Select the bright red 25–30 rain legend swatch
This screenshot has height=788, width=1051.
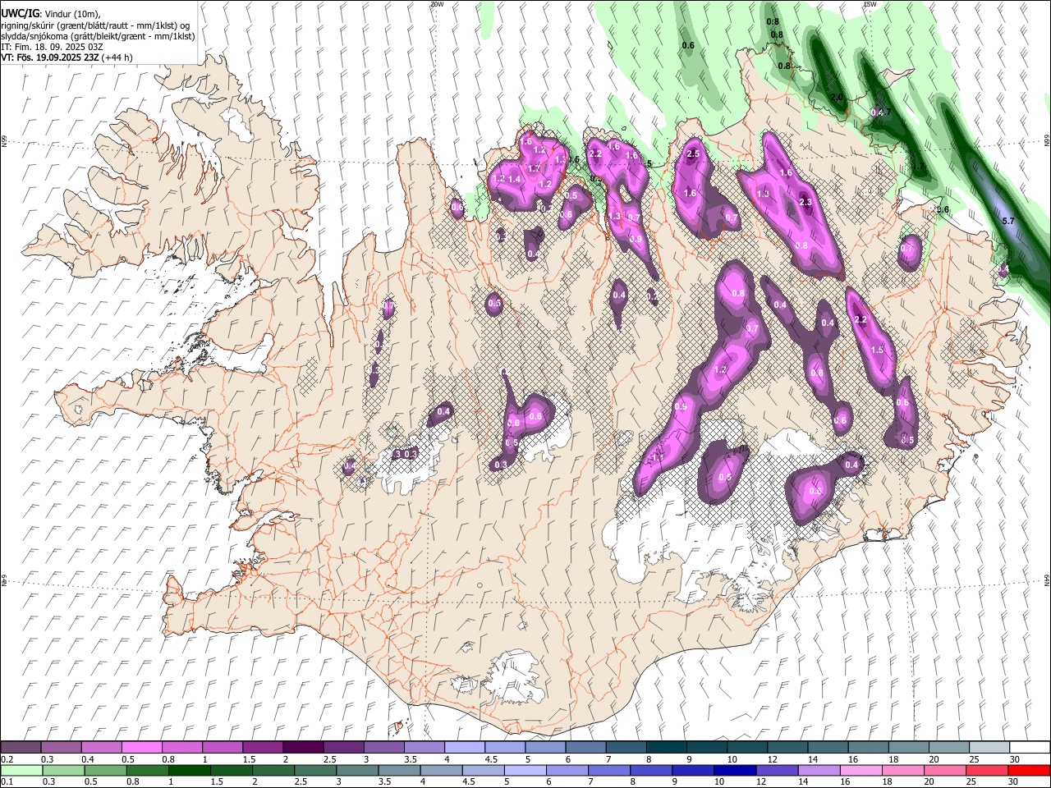pos(1028,770)
